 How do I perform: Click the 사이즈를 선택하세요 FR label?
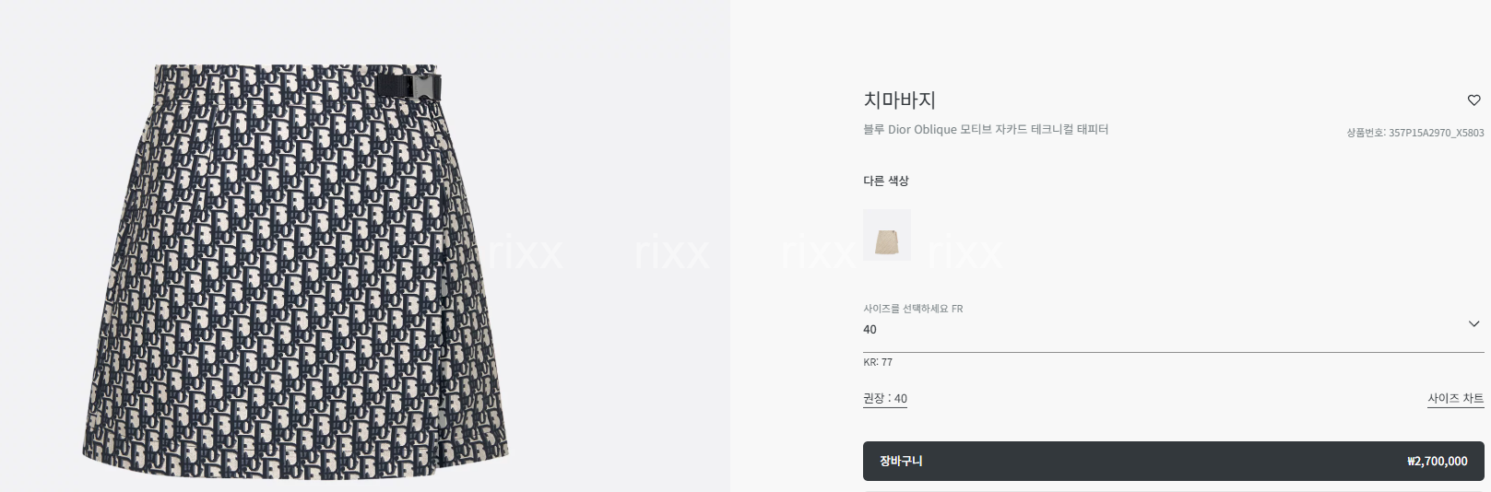point(913,309)
